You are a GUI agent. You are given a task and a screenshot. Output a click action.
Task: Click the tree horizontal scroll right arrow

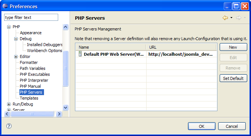click(59, 114)
